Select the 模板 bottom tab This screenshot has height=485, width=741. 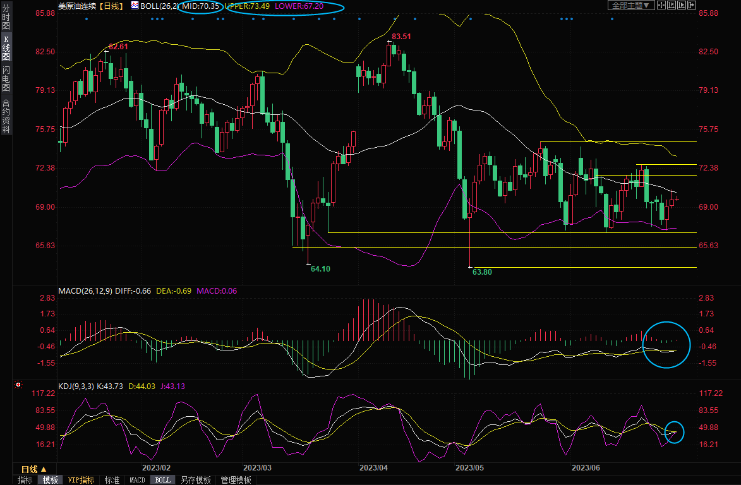pos(51,480)
